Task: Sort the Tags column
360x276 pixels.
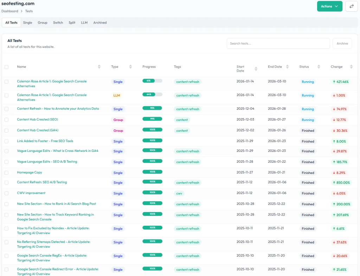Action: (x=177, y=66)
